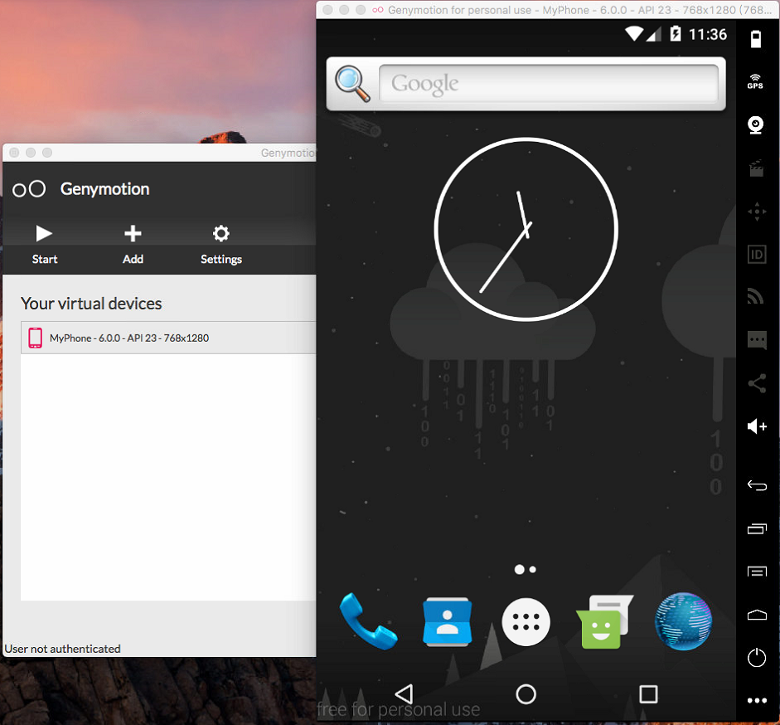Open the Messaging app
This screenshot has width=780, height=725.
point(604,621)
